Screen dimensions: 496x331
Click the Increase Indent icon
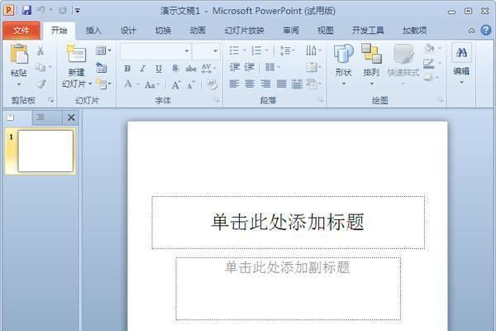point(250,67)
